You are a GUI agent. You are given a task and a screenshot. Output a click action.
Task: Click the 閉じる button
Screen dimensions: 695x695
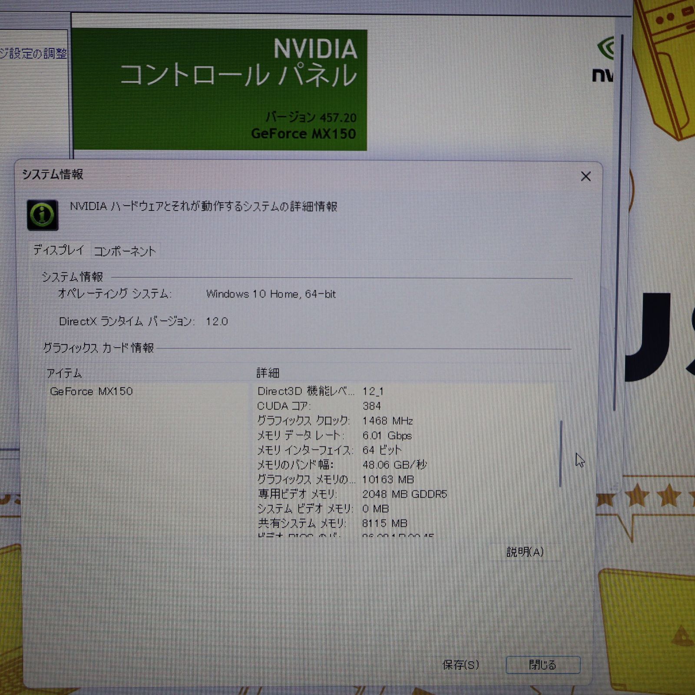(x=543, y=665)
